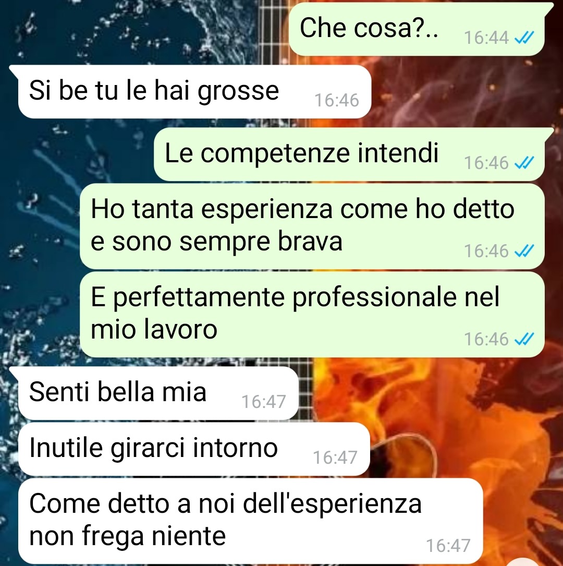
Task: Tap the chat wallpaper flame area
Action: pyautogui.click(x=451, y=415)
